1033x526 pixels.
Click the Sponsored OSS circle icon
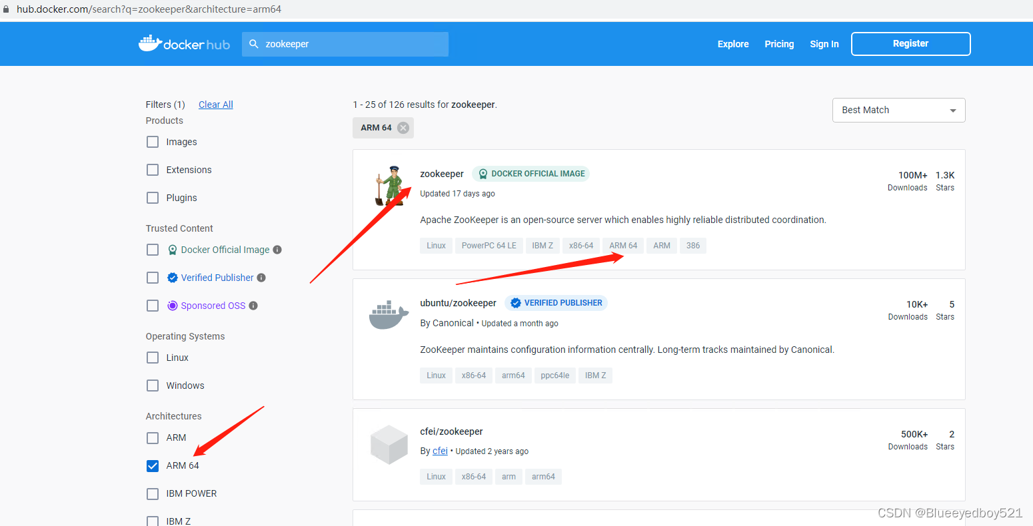point(173,306)
